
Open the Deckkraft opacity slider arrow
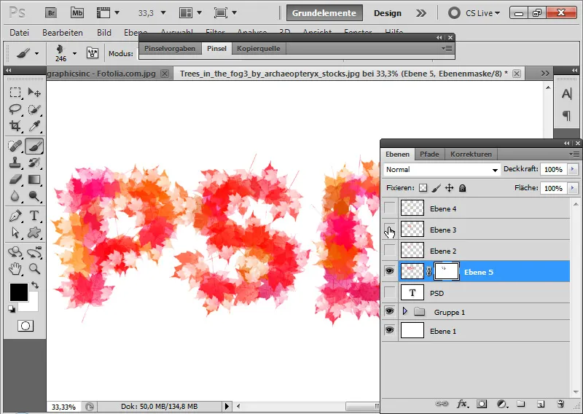(573, 169)
